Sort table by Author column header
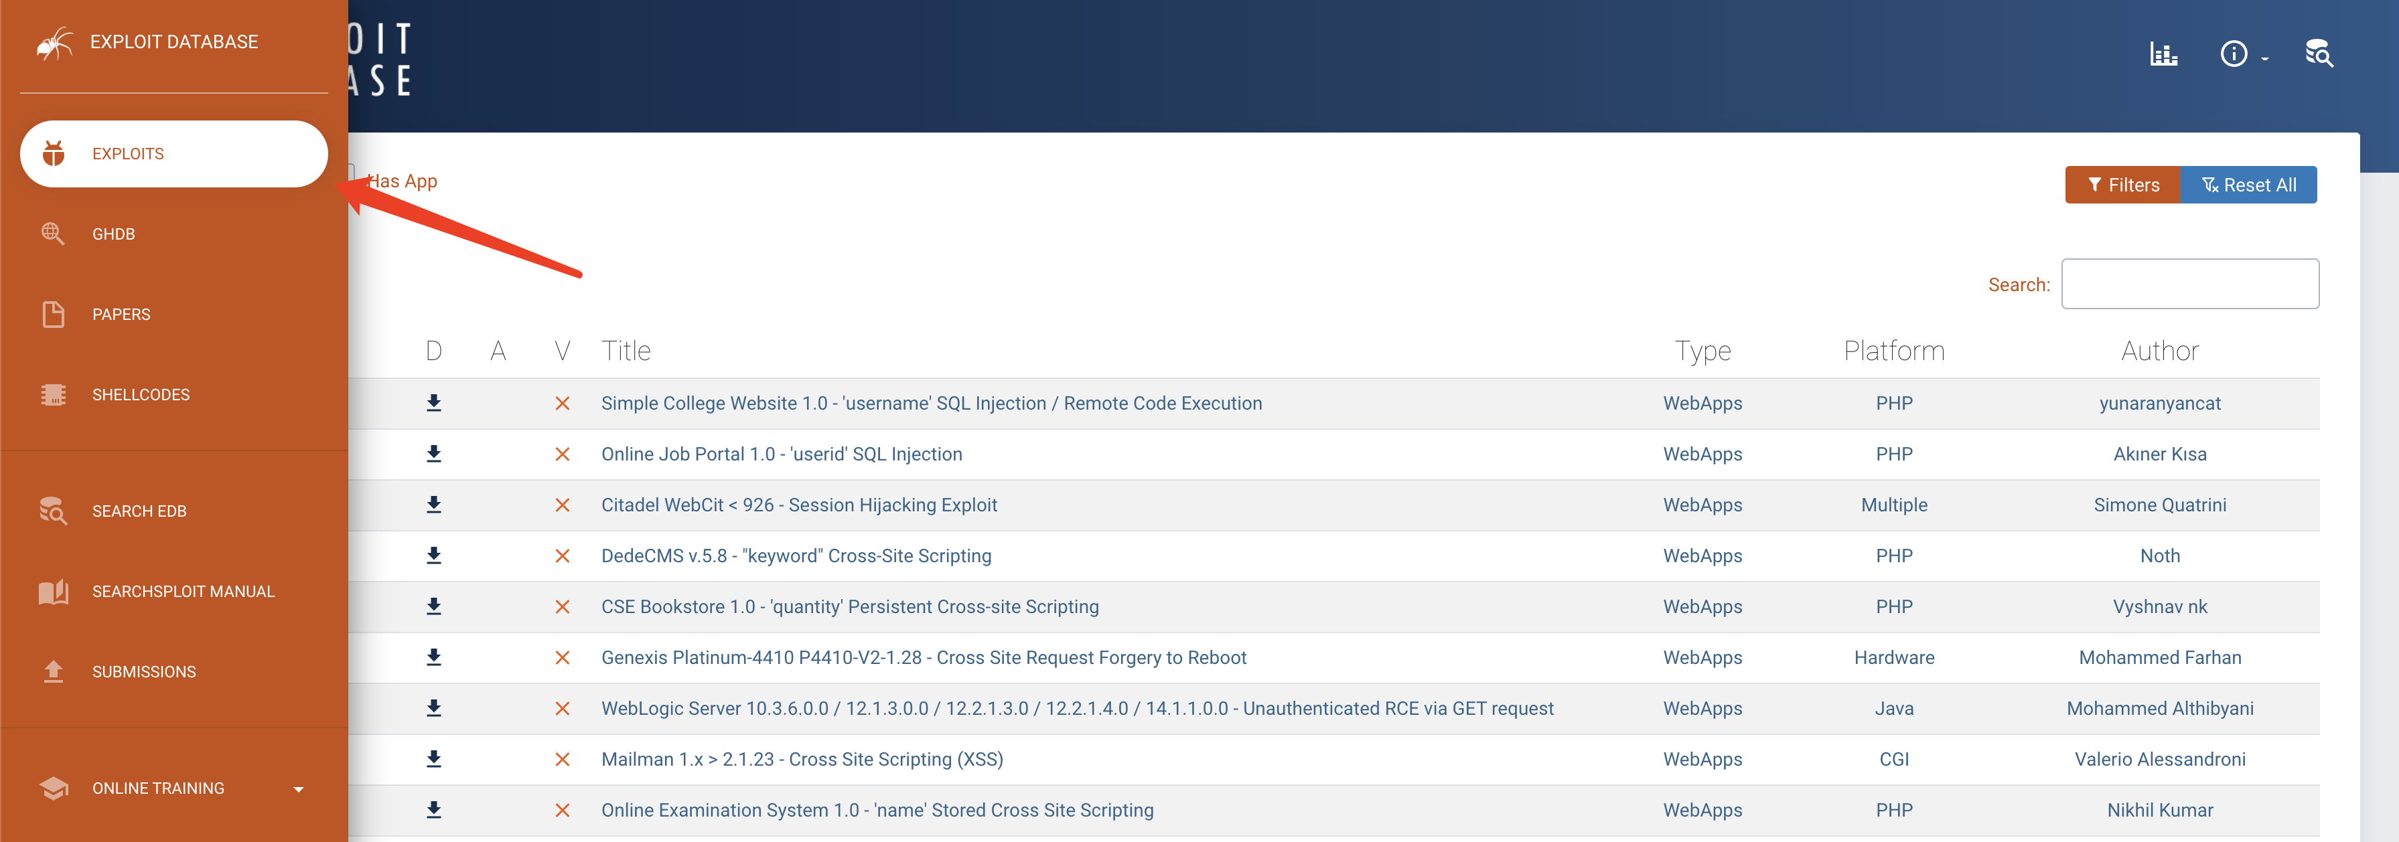Viewport: 2399px width, 842px height. (2160, 351)
